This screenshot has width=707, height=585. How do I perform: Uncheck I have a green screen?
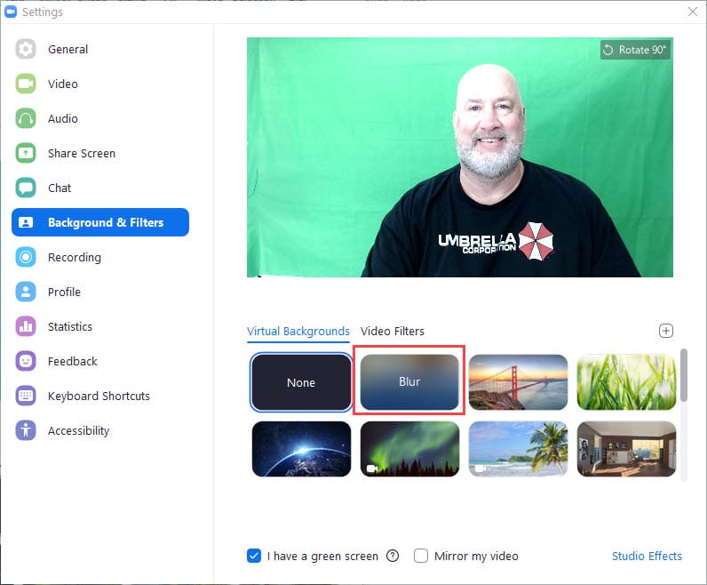[254, 557]
